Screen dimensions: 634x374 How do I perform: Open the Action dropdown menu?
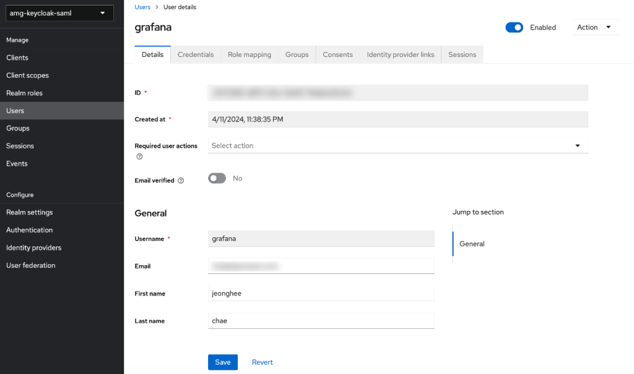click(595, 27)
